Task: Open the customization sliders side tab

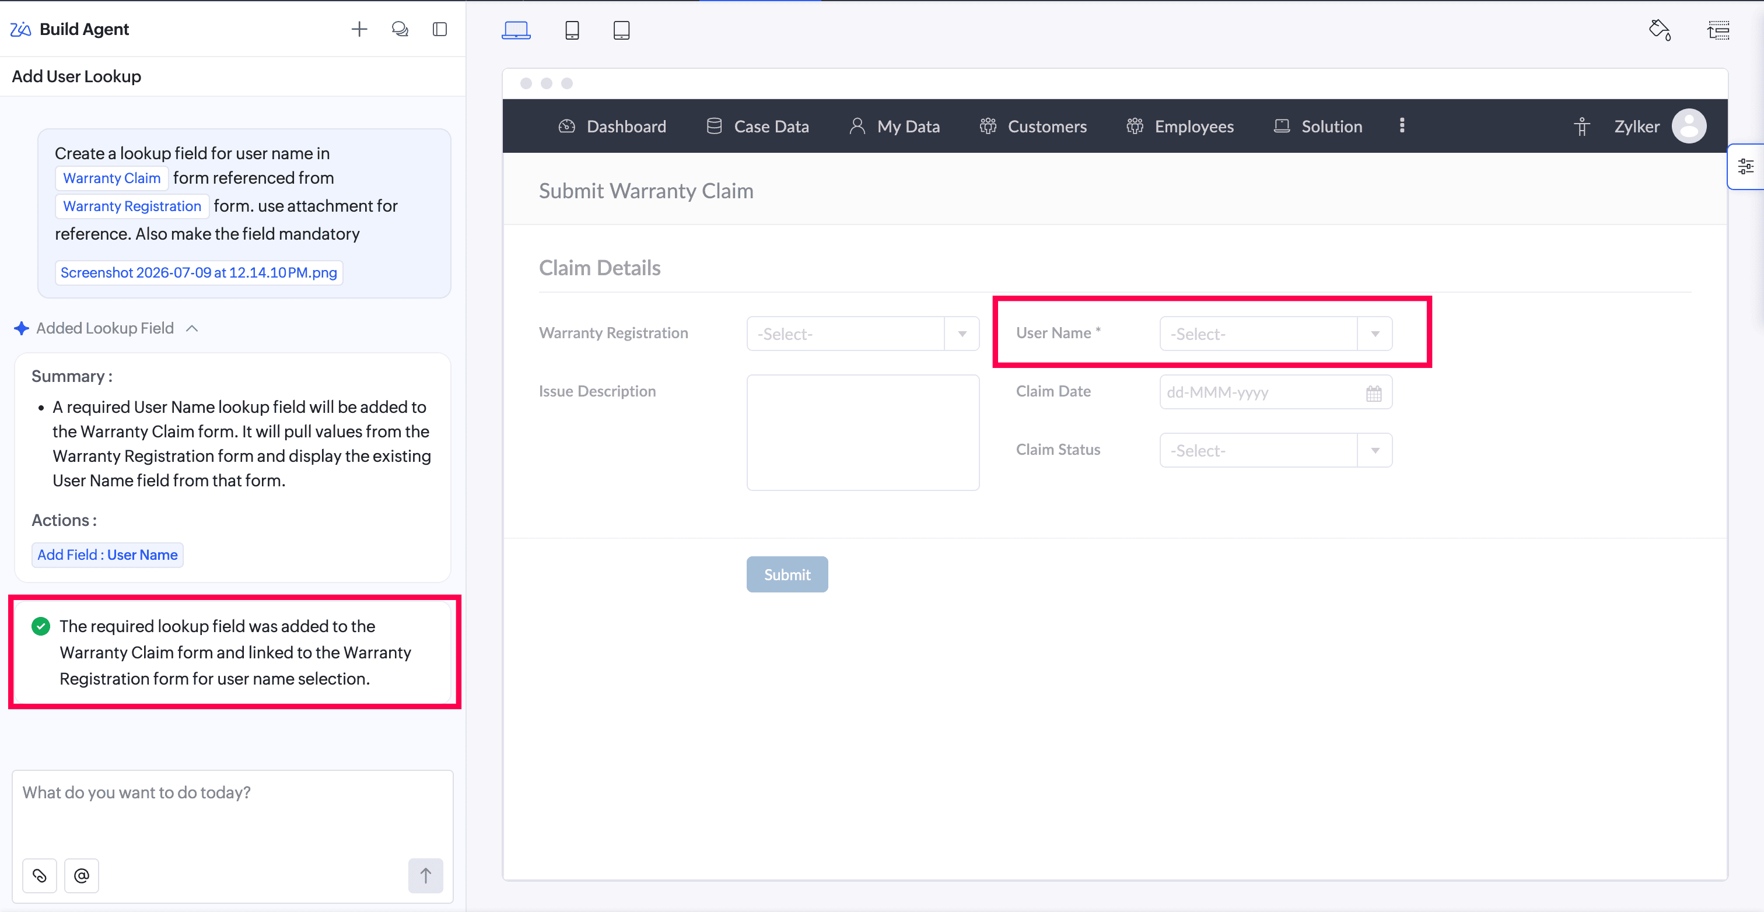Action: (x=1745, y=166)
